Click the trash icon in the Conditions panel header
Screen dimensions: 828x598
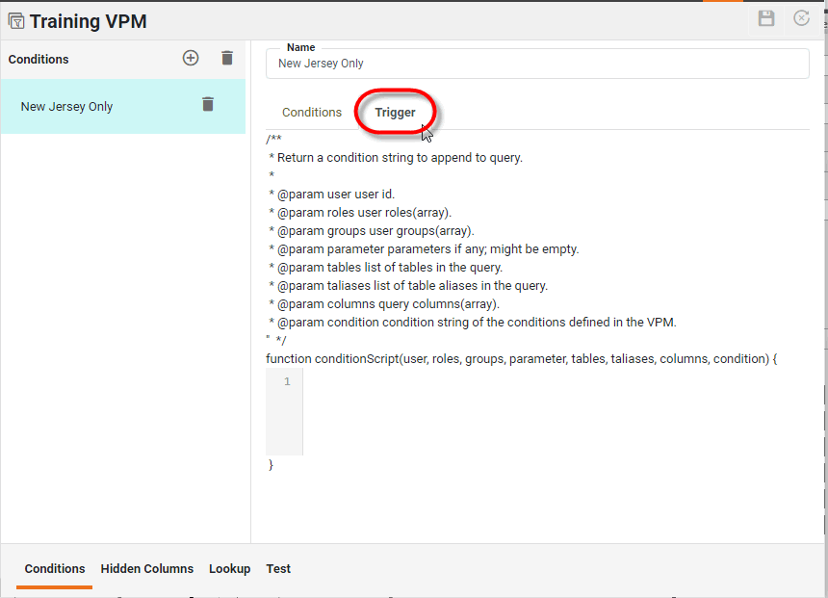[227, 58]
